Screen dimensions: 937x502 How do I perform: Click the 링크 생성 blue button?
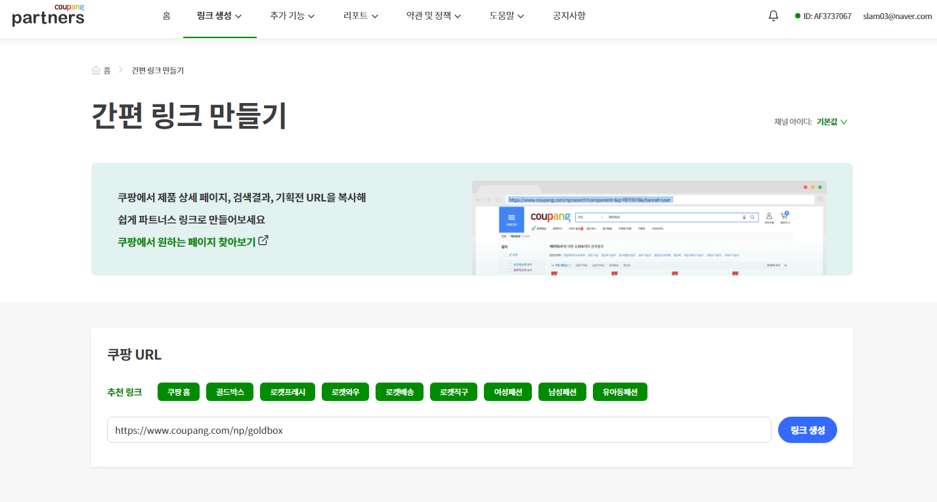click(808, 430)
